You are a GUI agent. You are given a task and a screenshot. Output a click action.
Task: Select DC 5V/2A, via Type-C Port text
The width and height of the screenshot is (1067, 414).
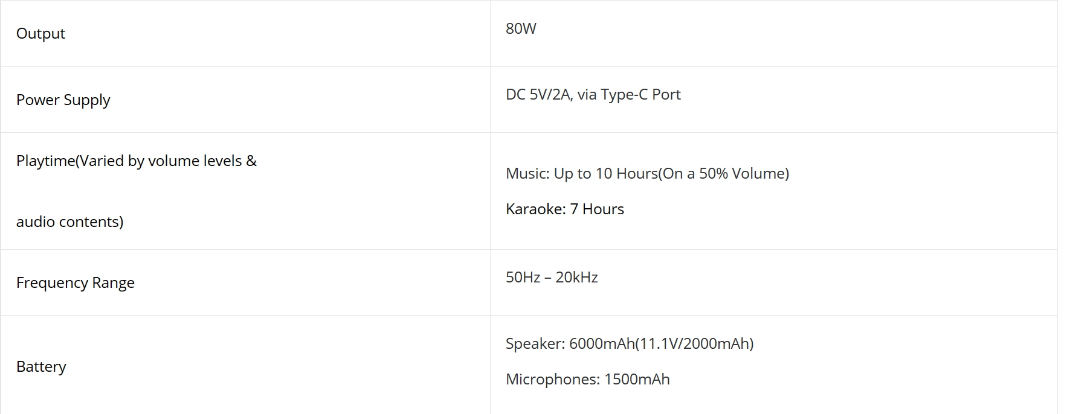593,95
